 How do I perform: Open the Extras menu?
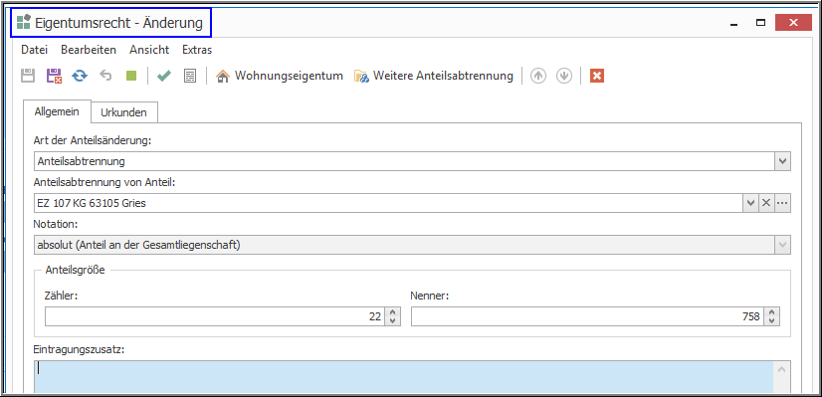197,50
